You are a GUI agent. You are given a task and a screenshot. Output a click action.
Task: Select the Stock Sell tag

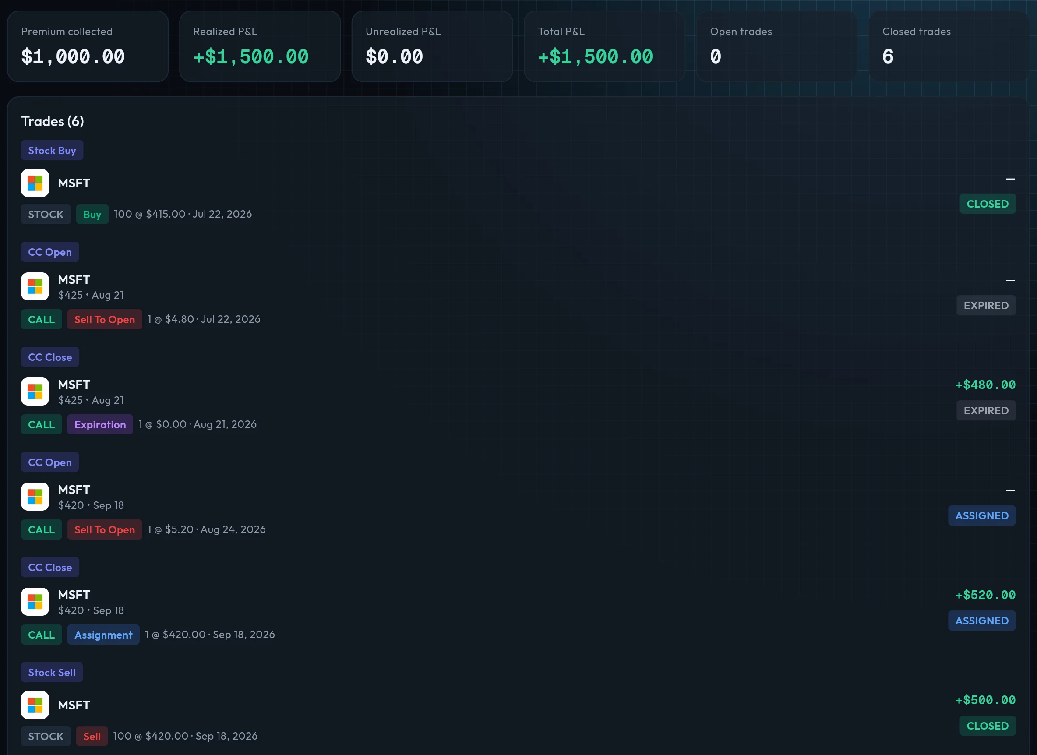[x=52, y=673]
